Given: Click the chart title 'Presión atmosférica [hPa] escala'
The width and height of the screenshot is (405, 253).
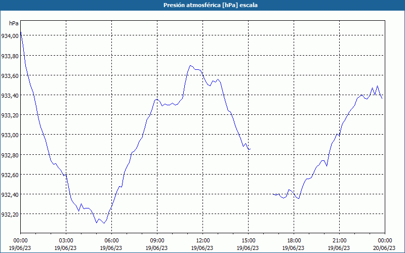Looking at the screenshot, I should pyautogui.click(x=210, y=5).
